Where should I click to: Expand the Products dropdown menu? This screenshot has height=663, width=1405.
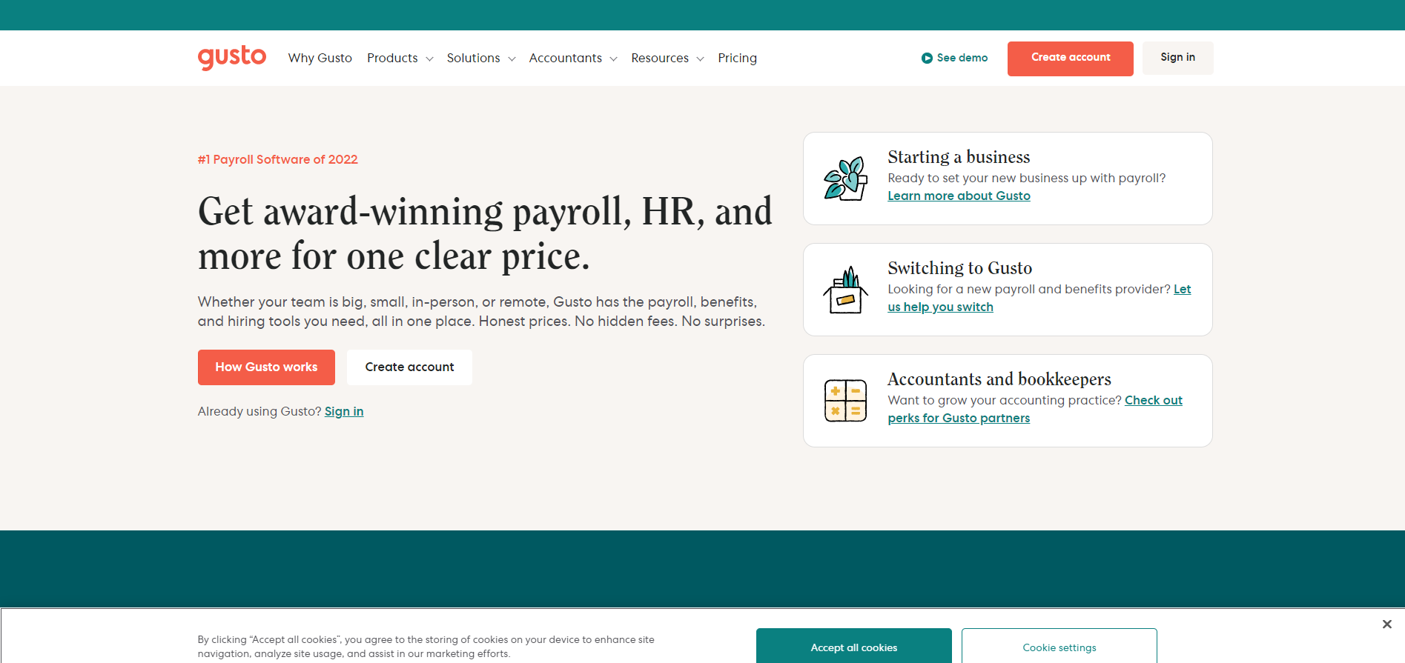click(400, 58)
